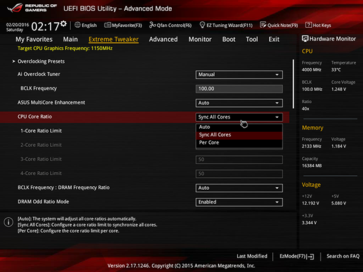Click the 02:17 clock display
The width and height of the screenshot is (363, 272).
(45, 27)
